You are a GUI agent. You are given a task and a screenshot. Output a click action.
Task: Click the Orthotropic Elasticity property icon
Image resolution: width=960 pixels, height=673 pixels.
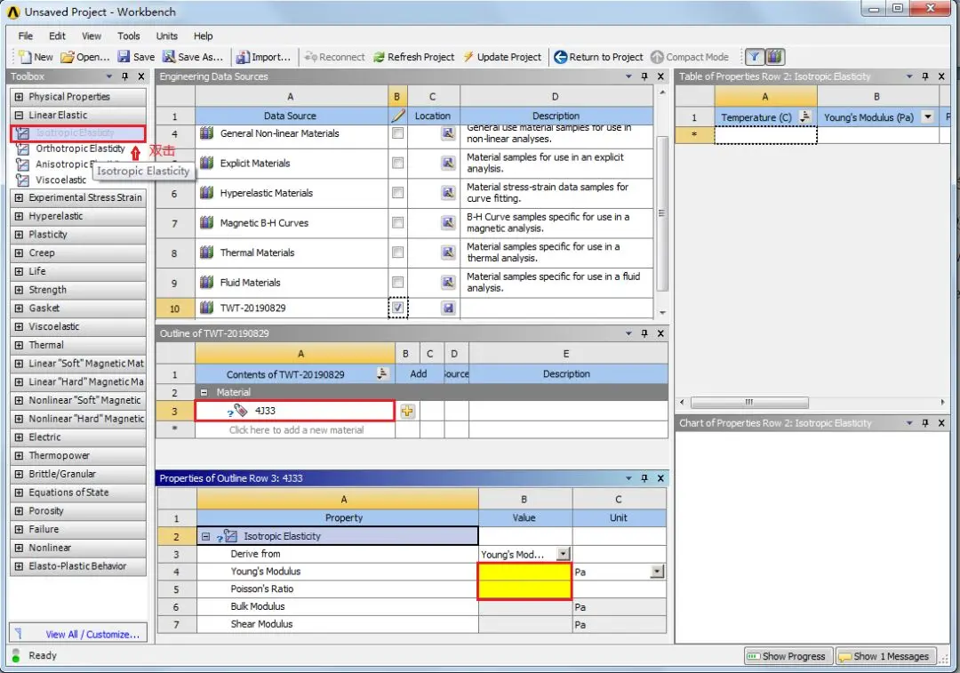pos(22,148)
